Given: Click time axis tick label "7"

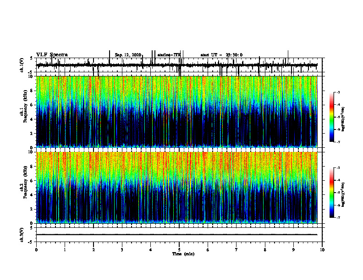Looking at the screenshot, I should click(x=236, y=250).
